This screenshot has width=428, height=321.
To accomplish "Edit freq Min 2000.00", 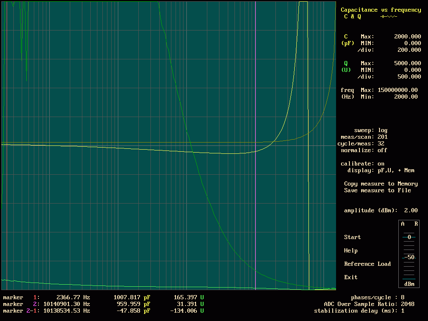I will [x=405, y=97].
